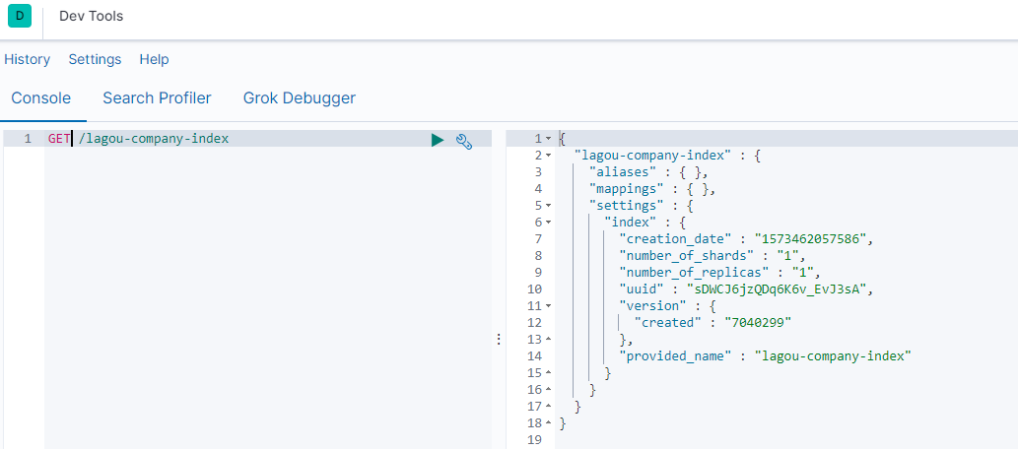The image size is (1018, 449).
Task: Click the green send request play icon
Action: (438, 140)
